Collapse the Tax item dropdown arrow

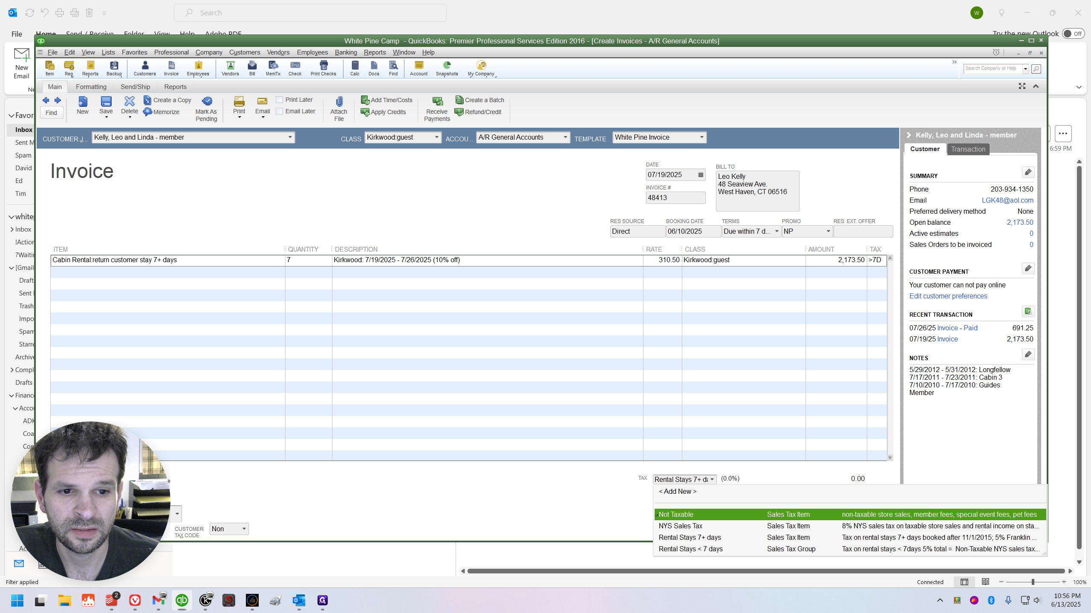coord(712,479)
